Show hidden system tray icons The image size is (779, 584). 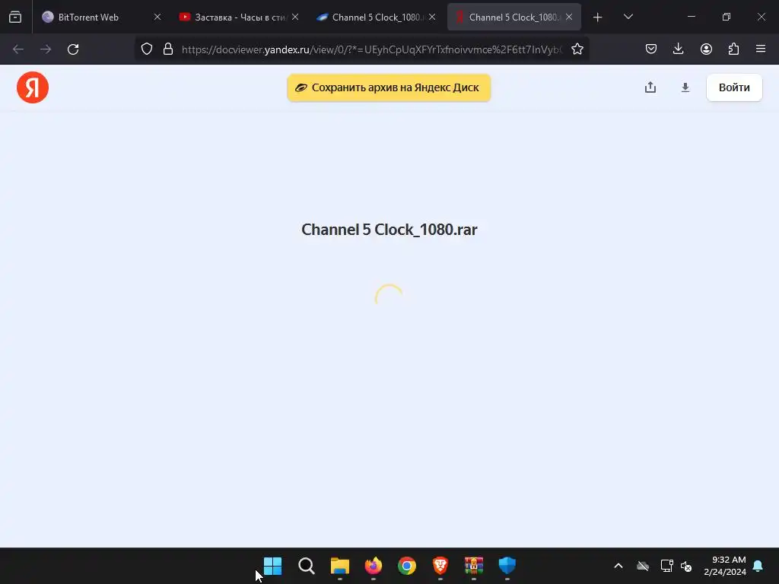[x=618, y=566]
